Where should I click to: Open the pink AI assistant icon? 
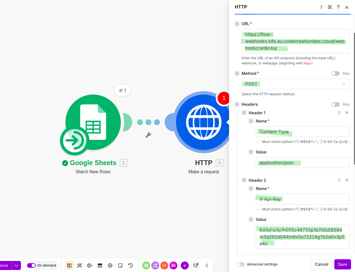pos(174,265)
